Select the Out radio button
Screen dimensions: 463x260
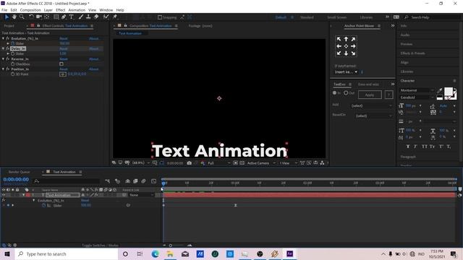click(x=346, y=93)
